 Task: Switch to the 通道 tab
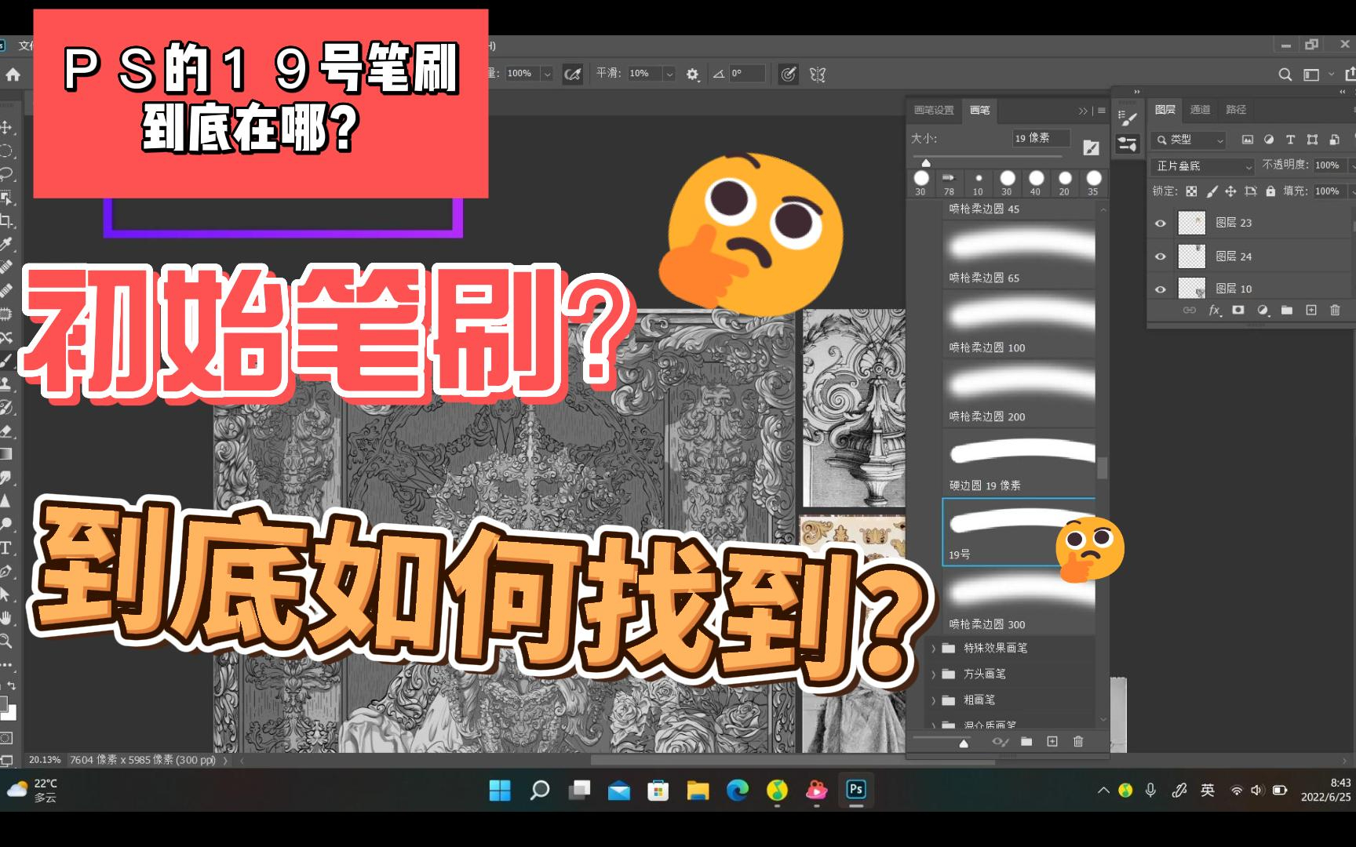tap(1200, 110)
